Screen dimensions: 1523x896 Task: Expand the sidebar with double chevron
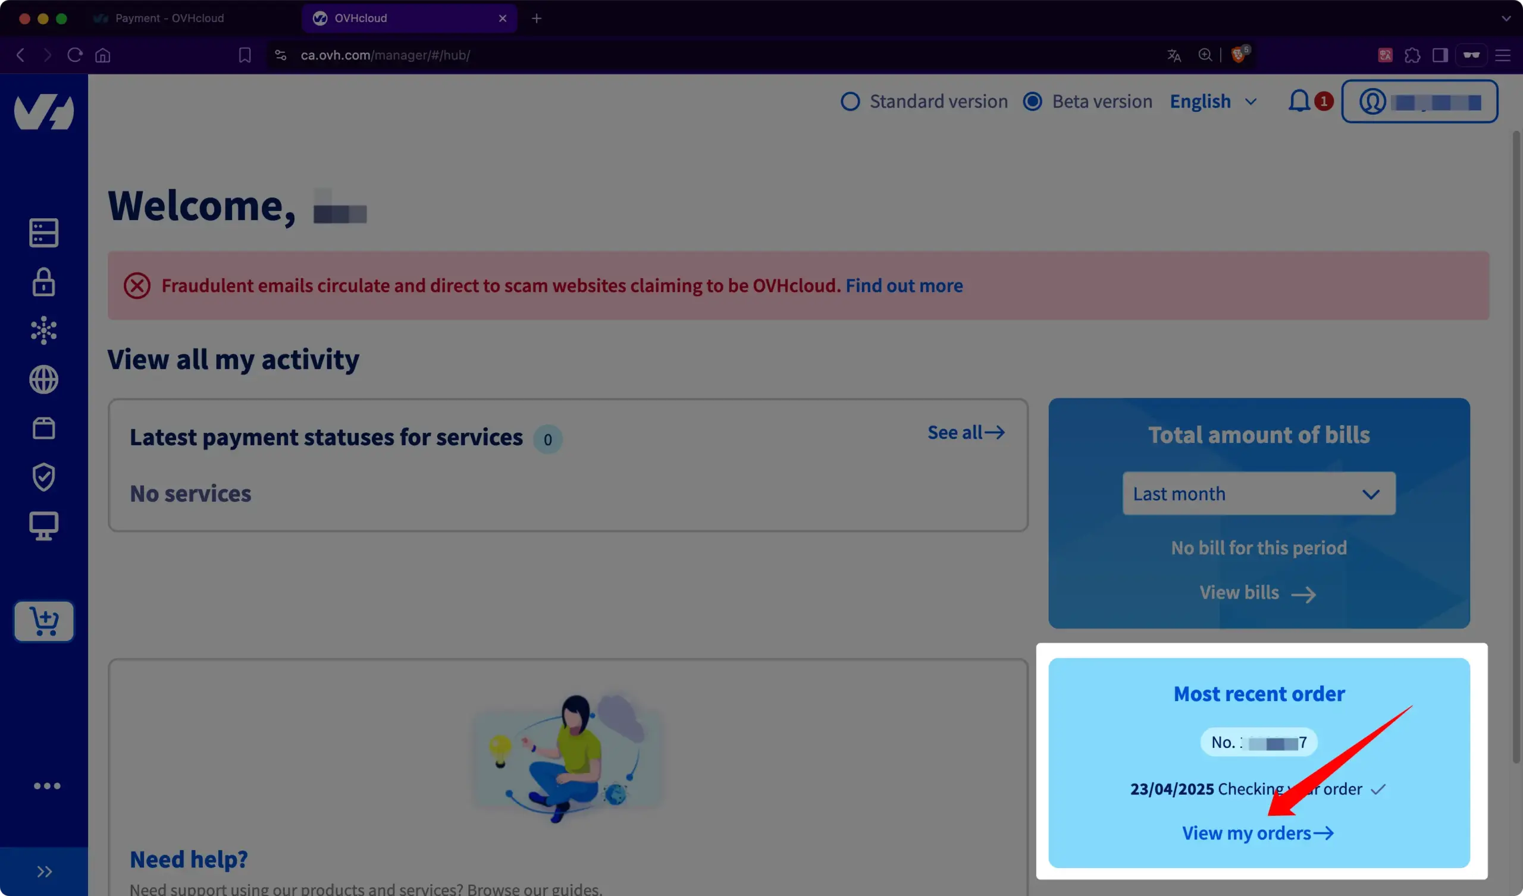pos(44,871)
